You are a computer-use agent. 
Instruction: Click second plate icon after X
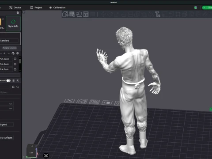[x=82, y=101]
